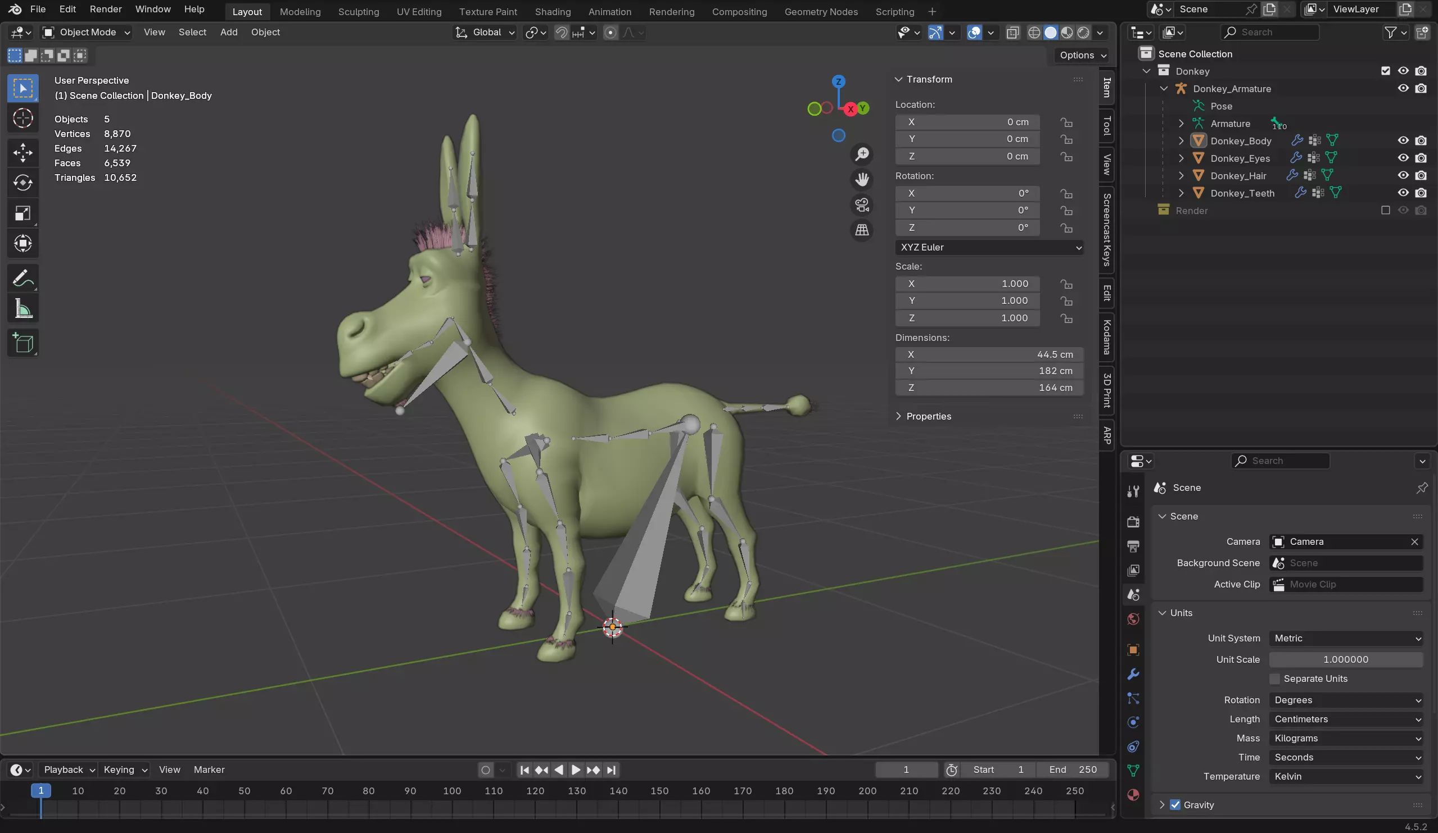Enable the Separate Units checkbox
The width and height of the screenshot is (1438, 833).
[1274, 679]
